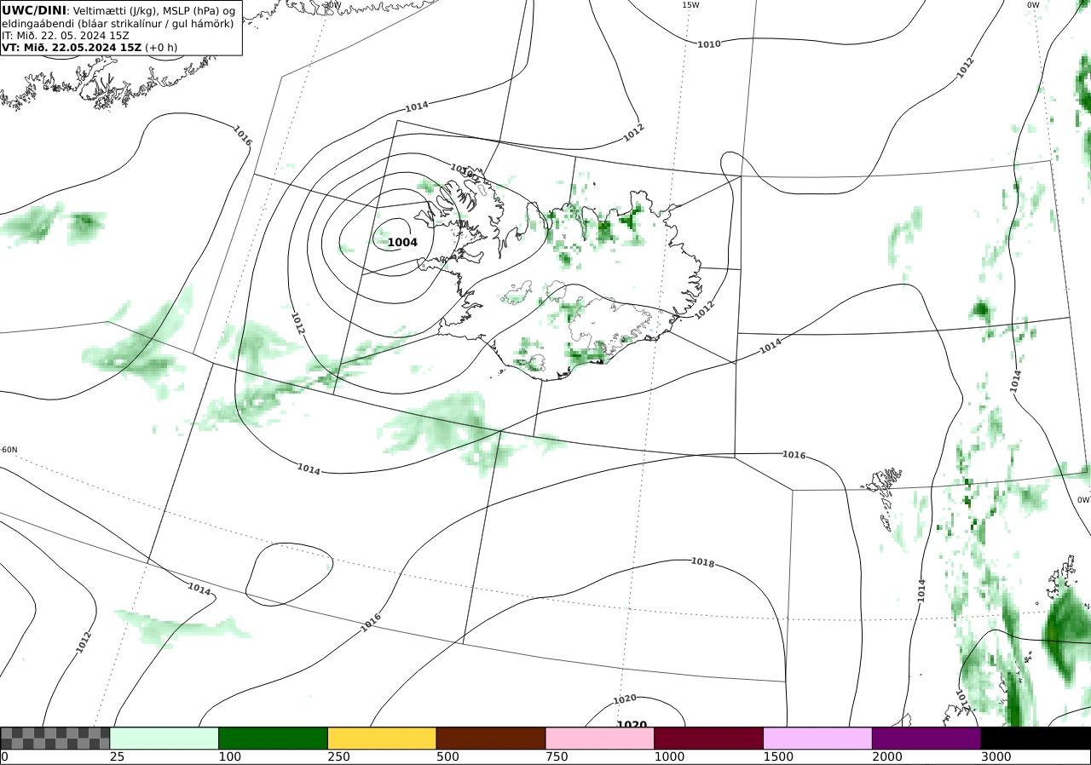
Task: Click the dark green 100–250 legend swatch
Action: [x=274, y=738]
